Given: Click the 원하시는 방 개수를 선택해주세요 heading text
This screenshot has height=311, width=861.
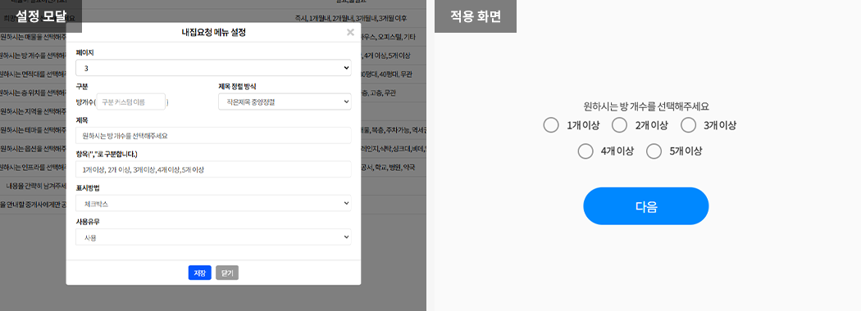Looking at the screenshot, I should click(x=646, y=106).
